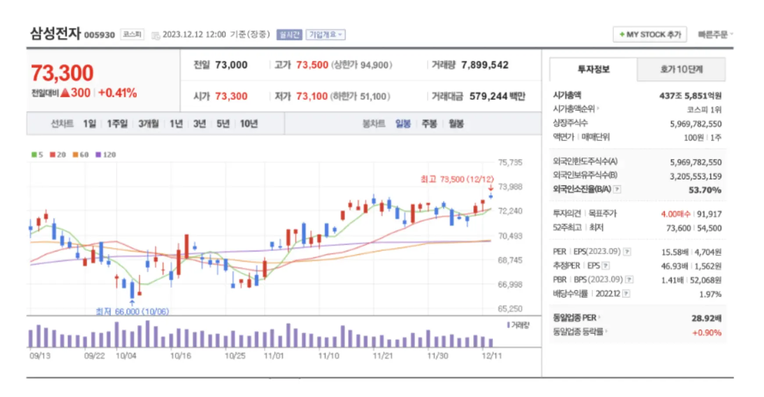Select 월봉 monthly candle chart
This screenshot has height=397, width=764.
(456, 124)
